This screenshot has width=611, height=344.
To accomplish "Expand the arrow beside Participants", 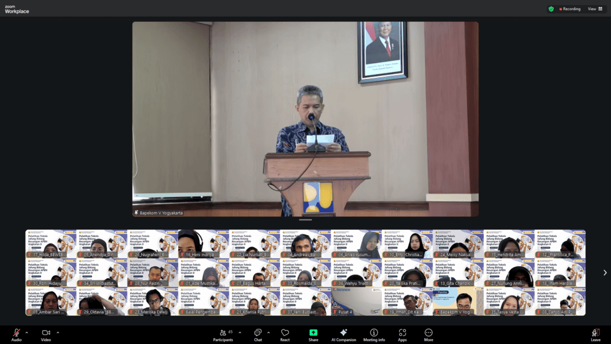I will click(x=240, y=333).
